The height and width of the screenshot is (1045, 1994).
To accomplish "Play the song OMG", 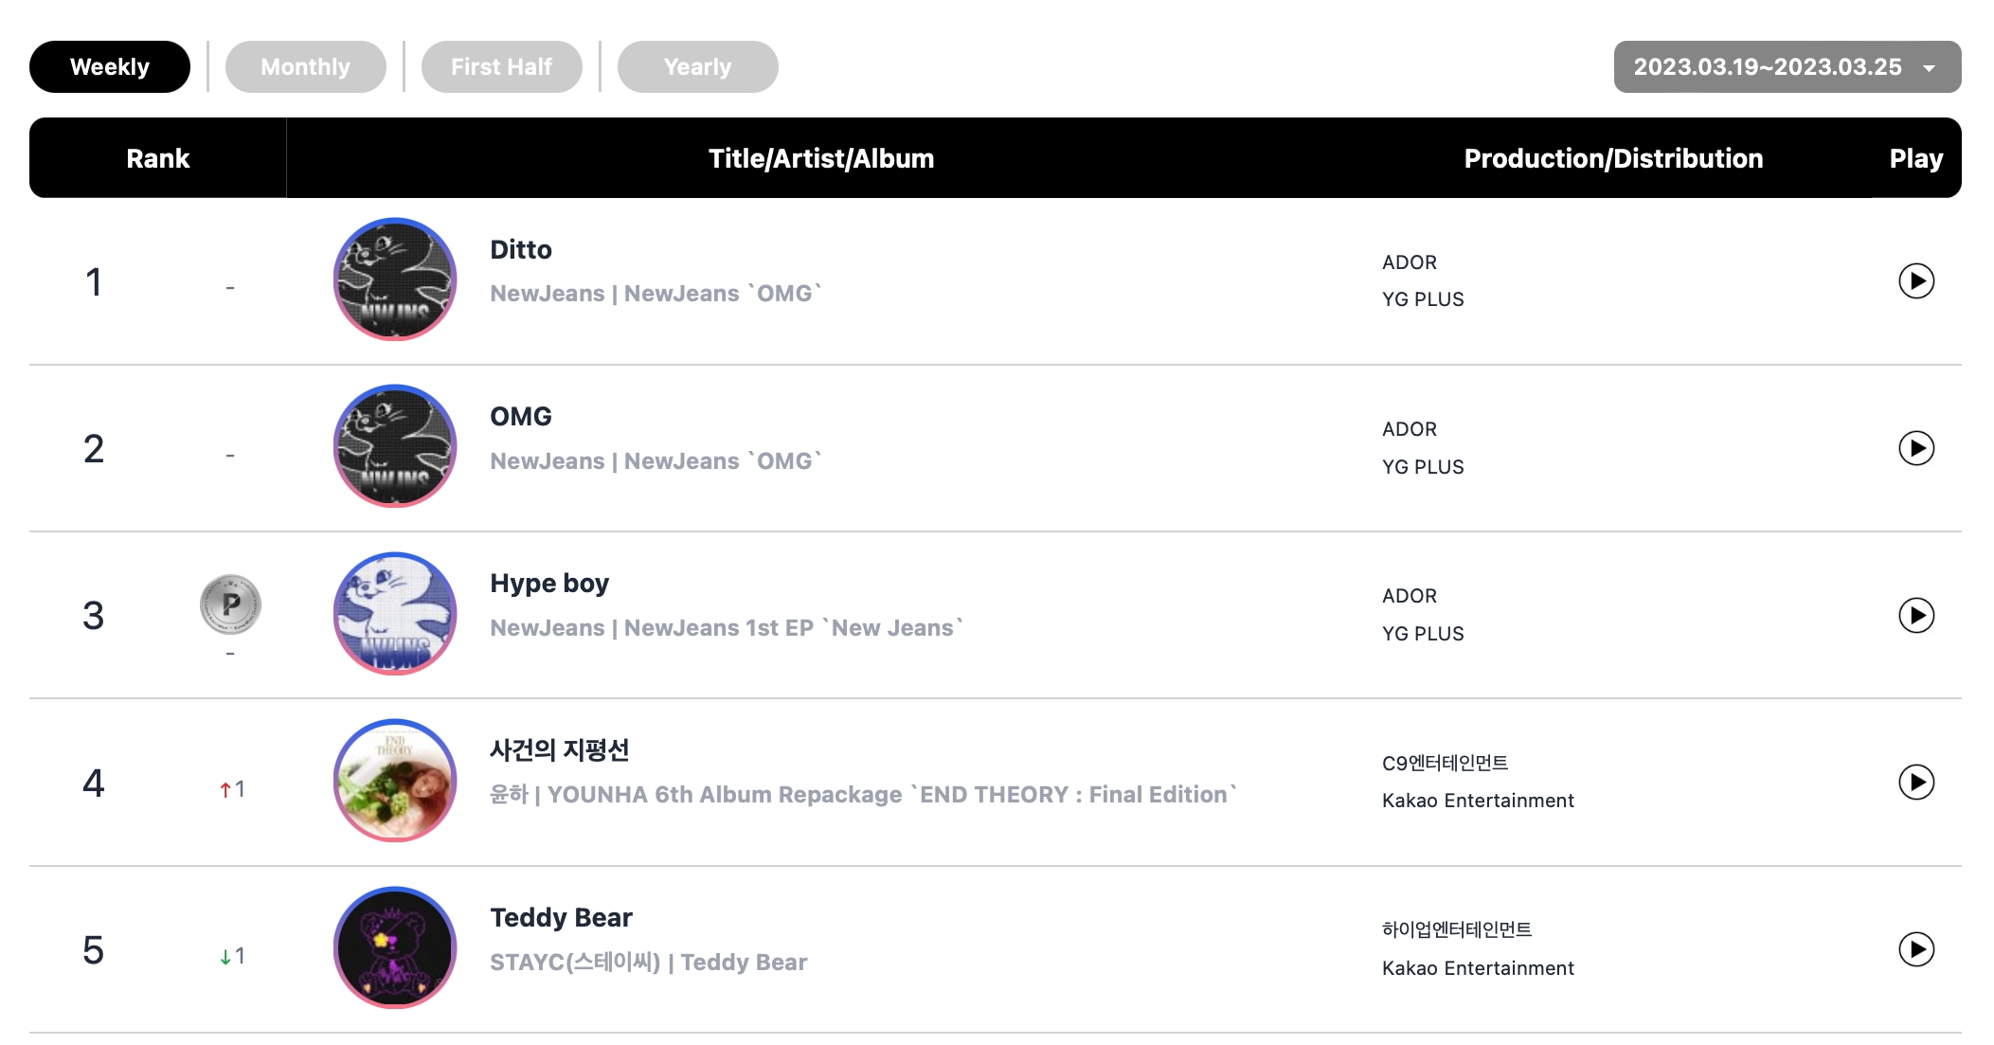I will click(x=1915, y=448).
